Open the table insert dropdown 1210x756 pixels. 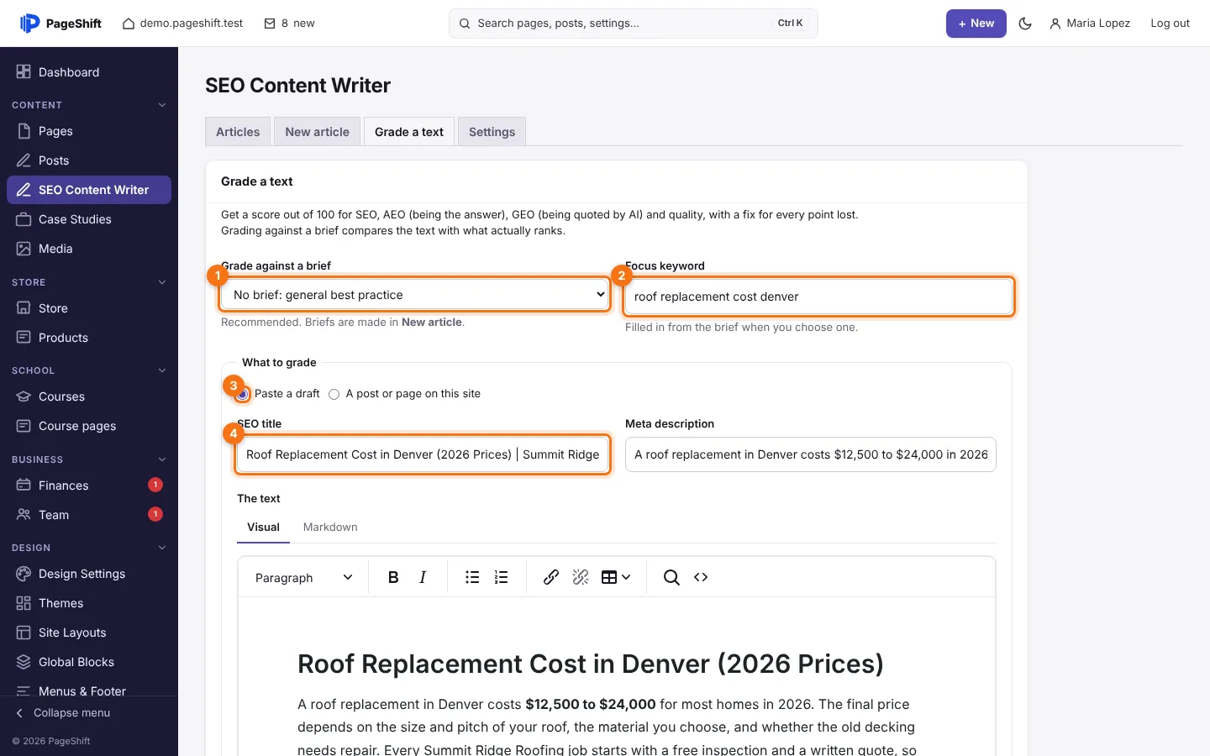tap(616, 577)
